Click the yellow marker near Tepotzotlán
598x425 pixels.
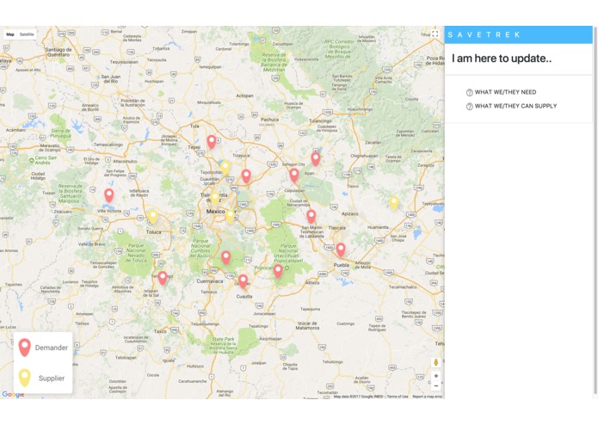(x=225, y=168)
